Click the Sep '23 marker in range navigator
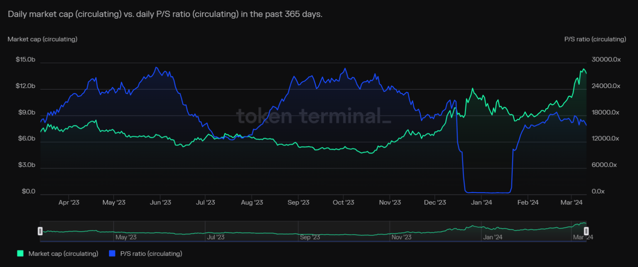 (x=309, y=237)
